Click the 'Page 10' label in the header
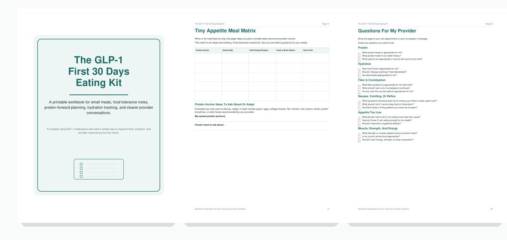This screenshot has height=240, width=507. pyautogui.click(x=326, y=24)
